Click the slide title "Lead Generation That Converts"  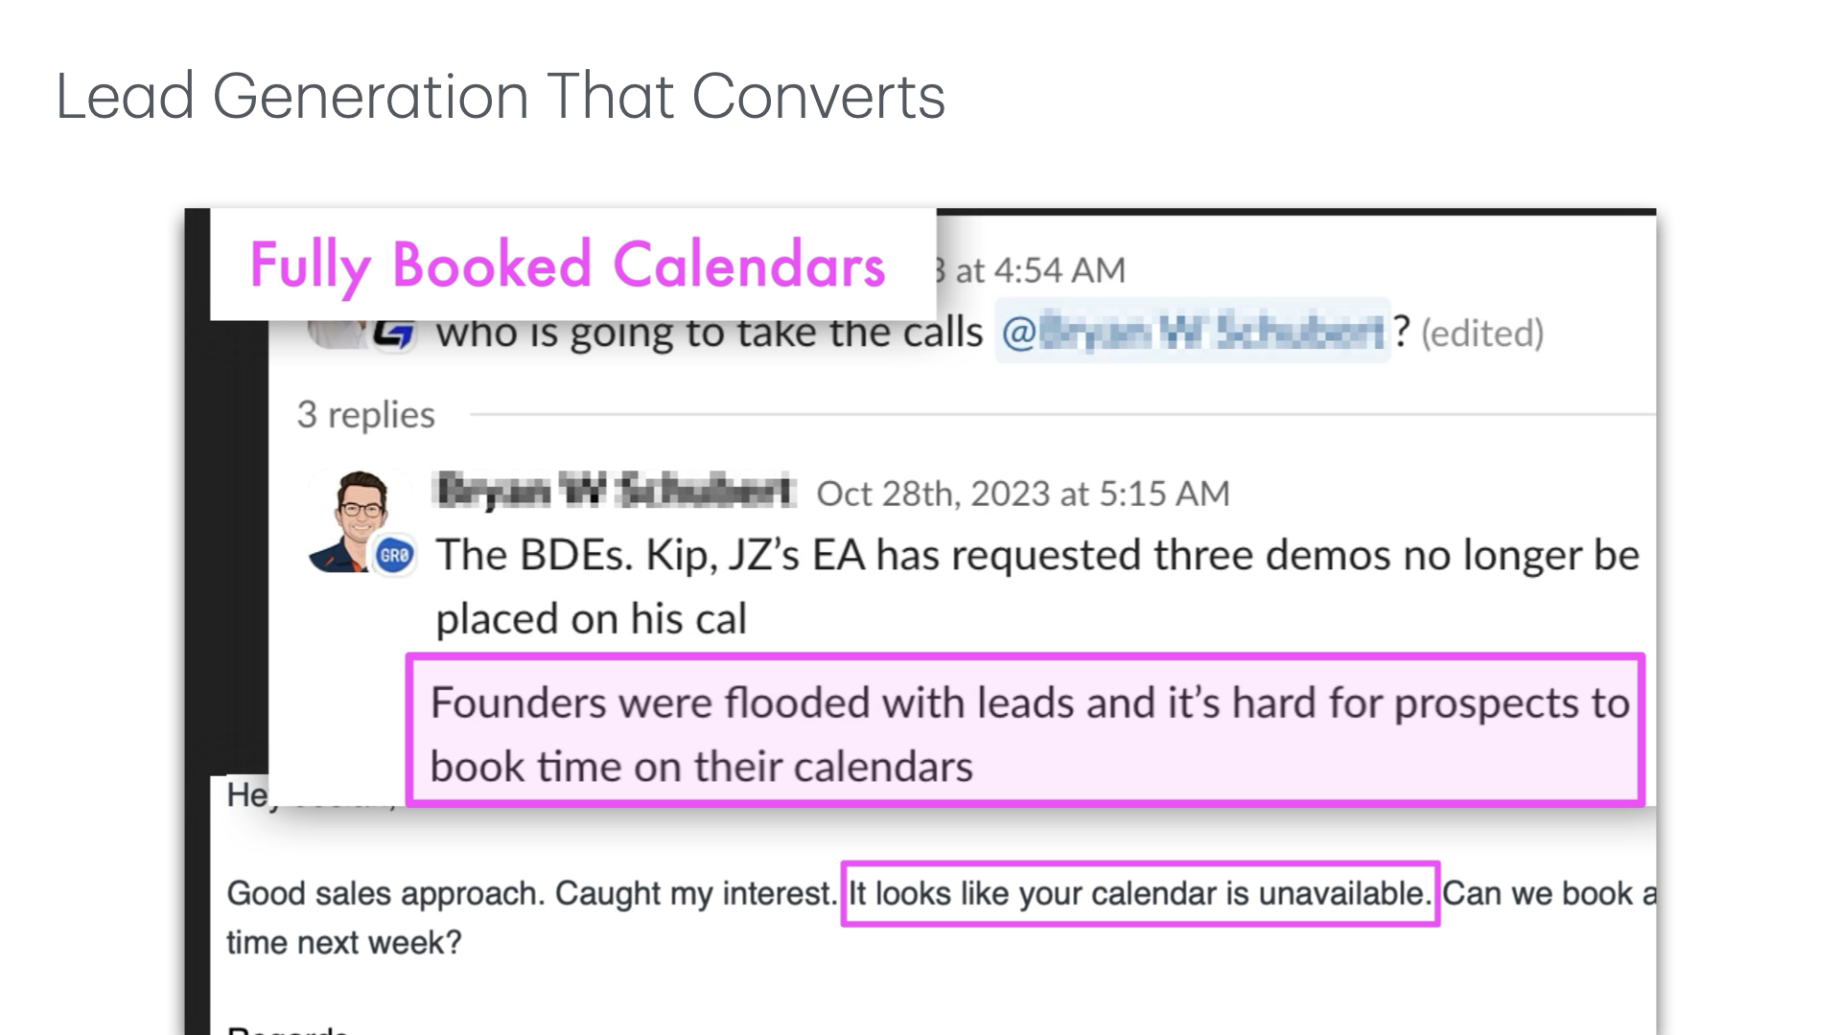(501, 96)
